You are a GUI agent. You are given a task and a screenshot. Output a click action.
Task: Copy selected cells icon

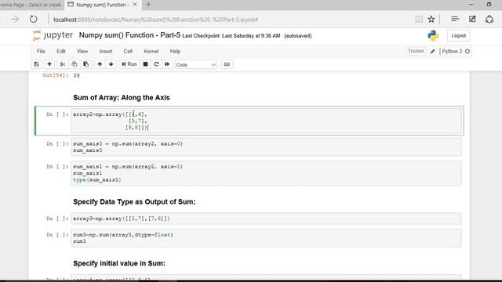coord(75,64)
